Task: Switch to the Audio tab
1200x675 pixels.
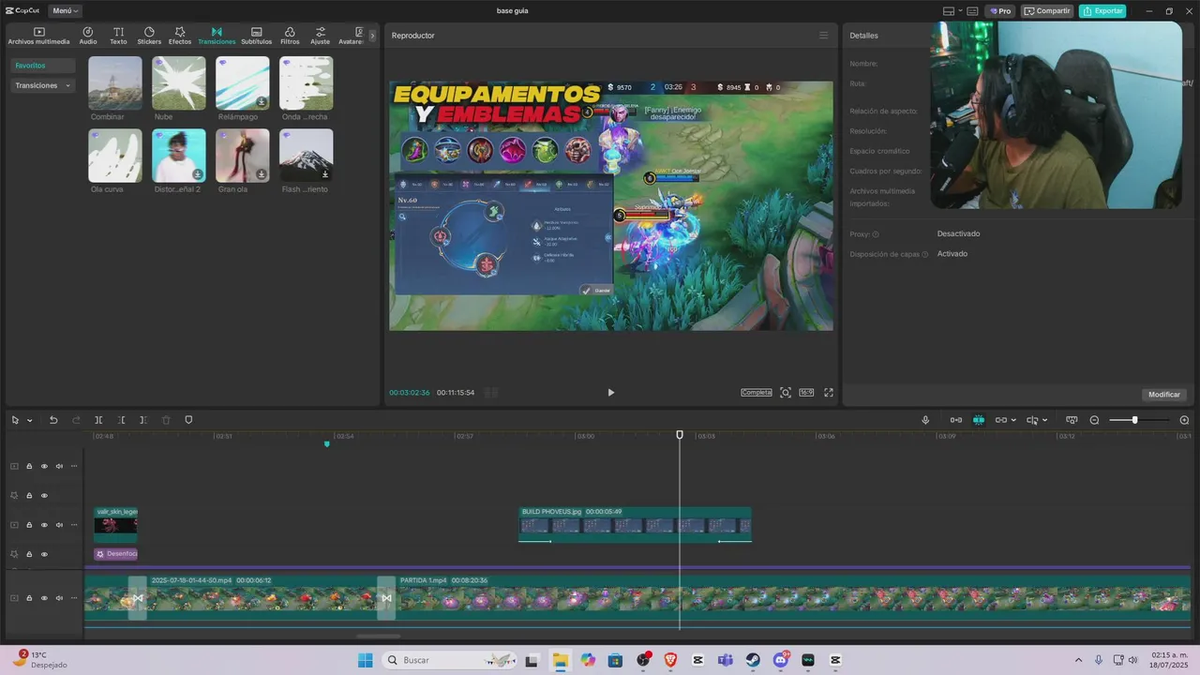Action: coord(88,36)
